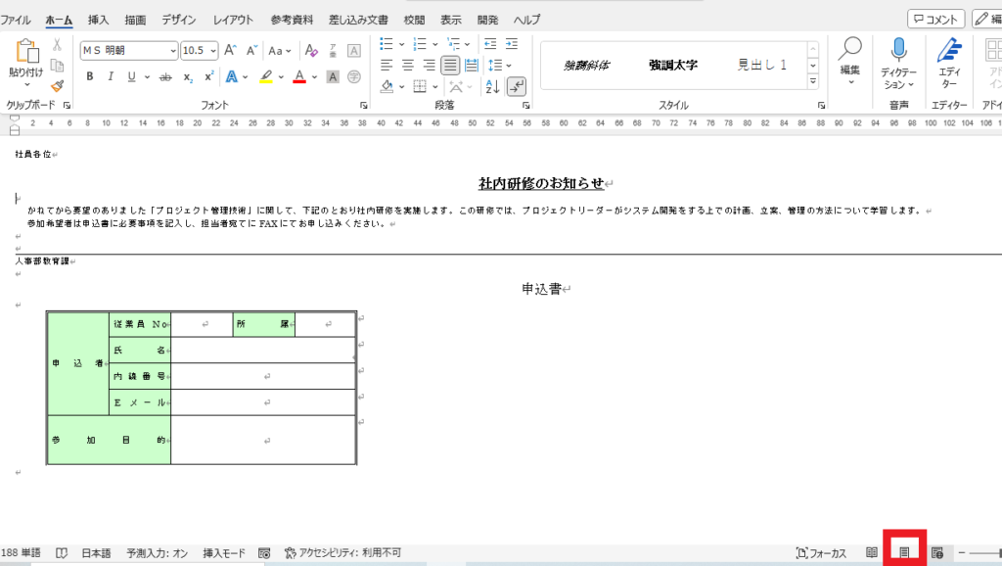
Task: Apply the 強調太字 style
Action: [673, 66]
